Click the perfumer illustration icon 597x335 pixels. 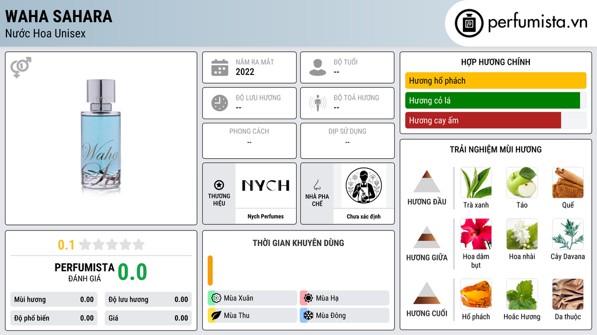364,186
